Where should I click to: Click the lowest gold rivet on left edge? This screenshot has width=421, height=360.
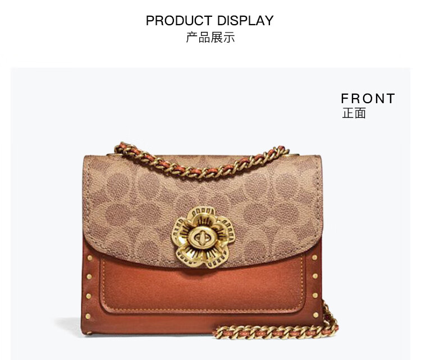88,316
